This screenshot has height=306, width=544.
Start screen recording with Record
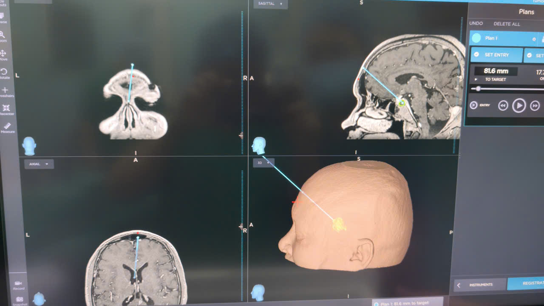coord(18,285)
